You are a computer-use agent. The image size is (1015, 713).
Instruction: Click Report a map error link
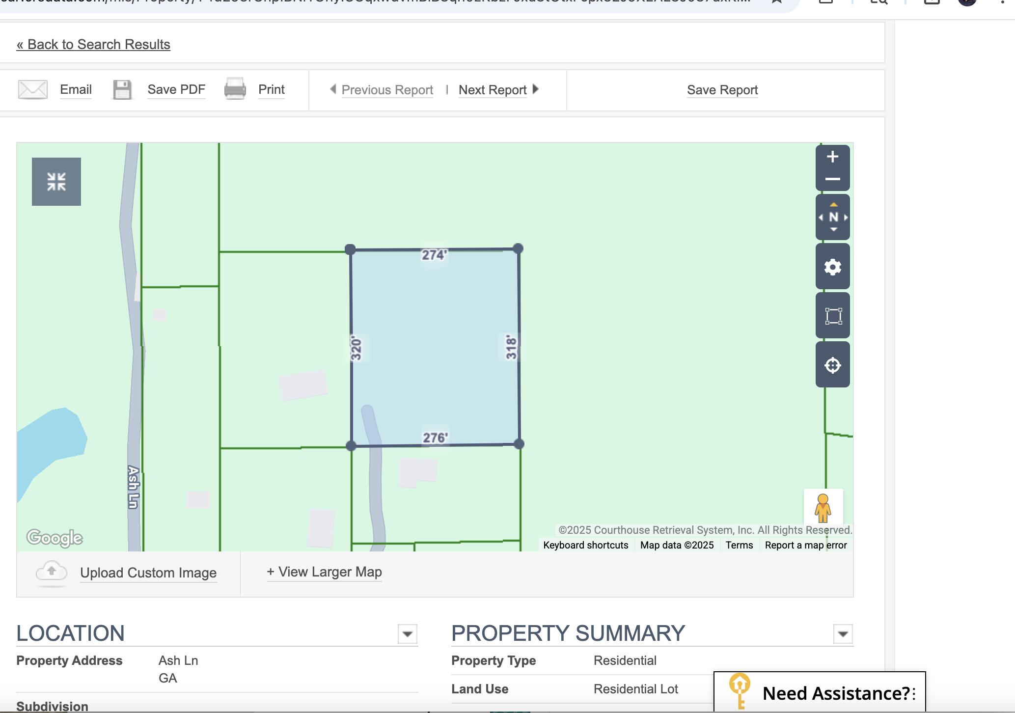(805, 545)
